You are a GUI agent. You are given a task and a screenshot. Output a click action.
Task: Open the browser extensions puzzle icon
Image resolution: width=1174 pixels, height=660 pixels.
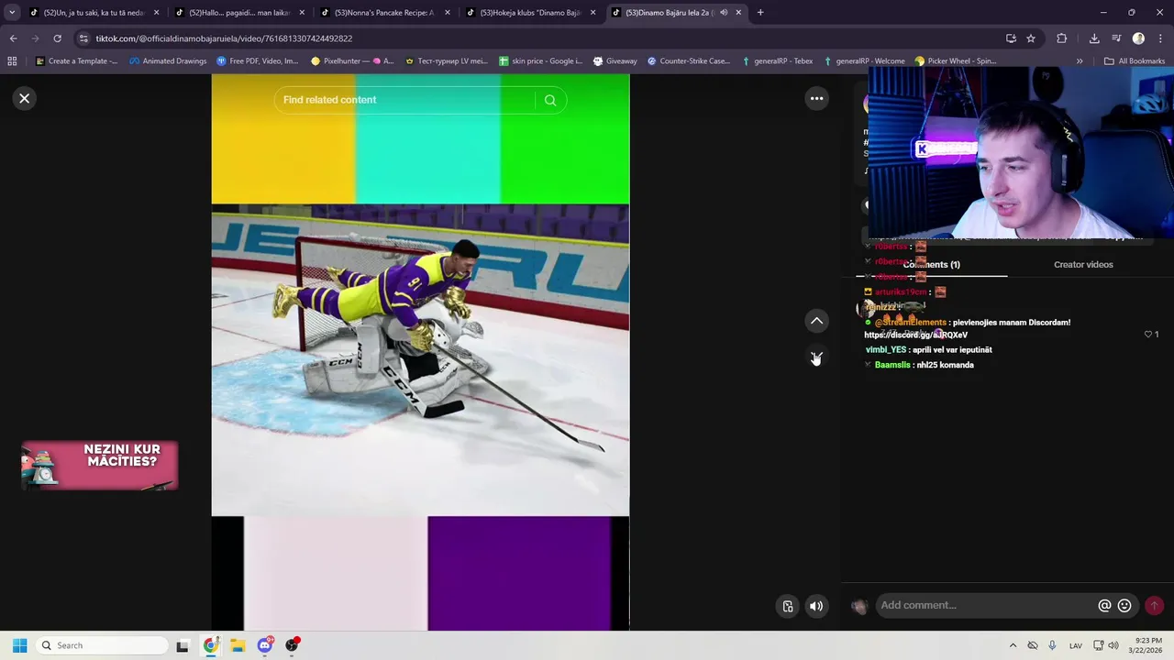1062,38
